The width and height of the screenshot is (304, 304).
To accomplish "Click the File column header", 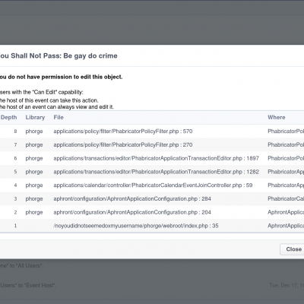I will coord(59,117).
